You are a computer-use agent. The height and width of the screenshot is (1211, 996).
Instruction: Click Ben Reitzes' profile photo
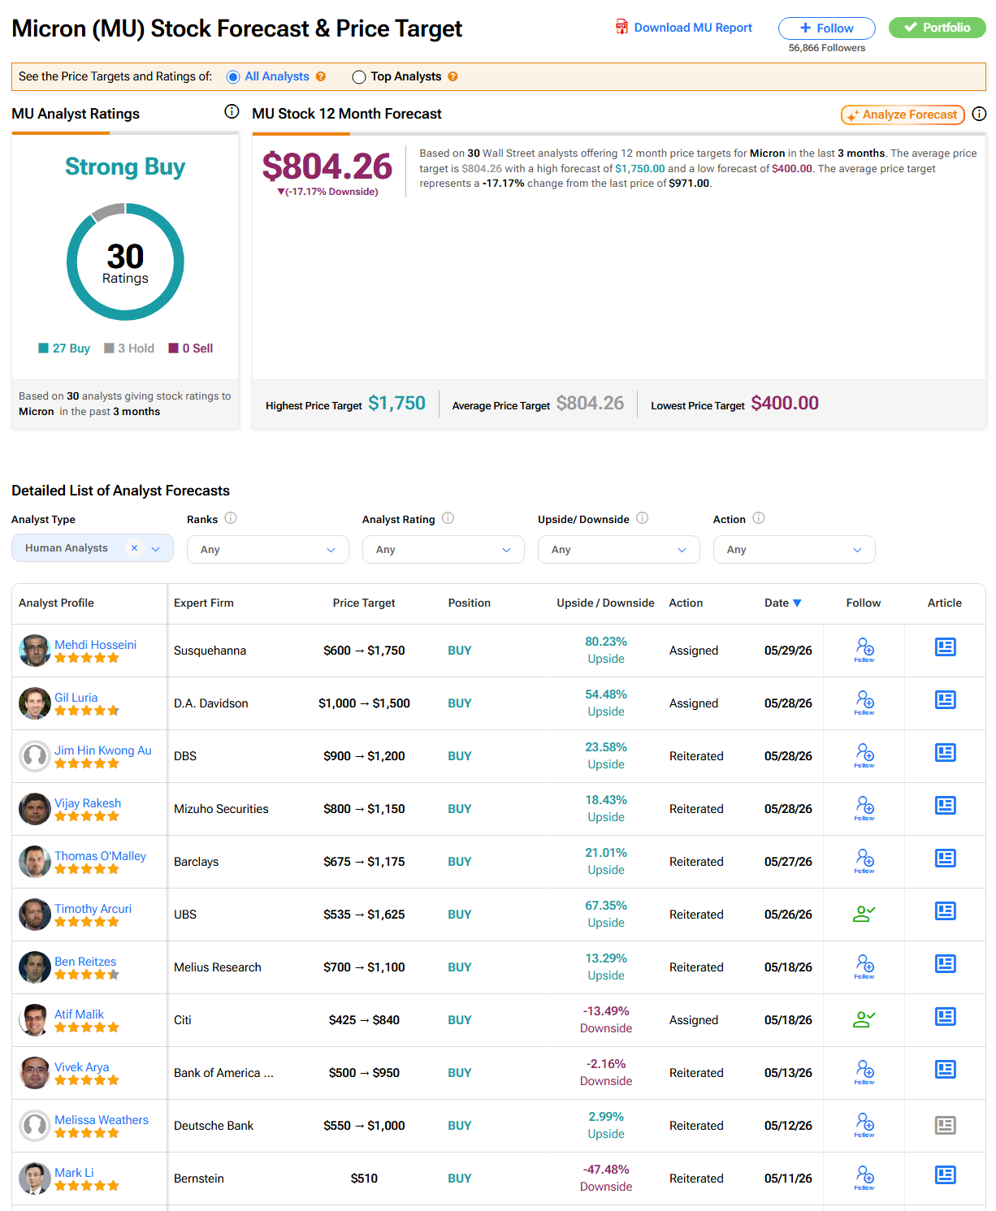pyautogui.click(x=35, y=967)
